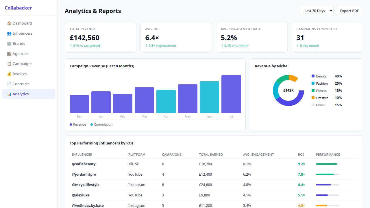Click the 8 this month text
Viewport: 370px width, 208px height.
pos(308,46)
